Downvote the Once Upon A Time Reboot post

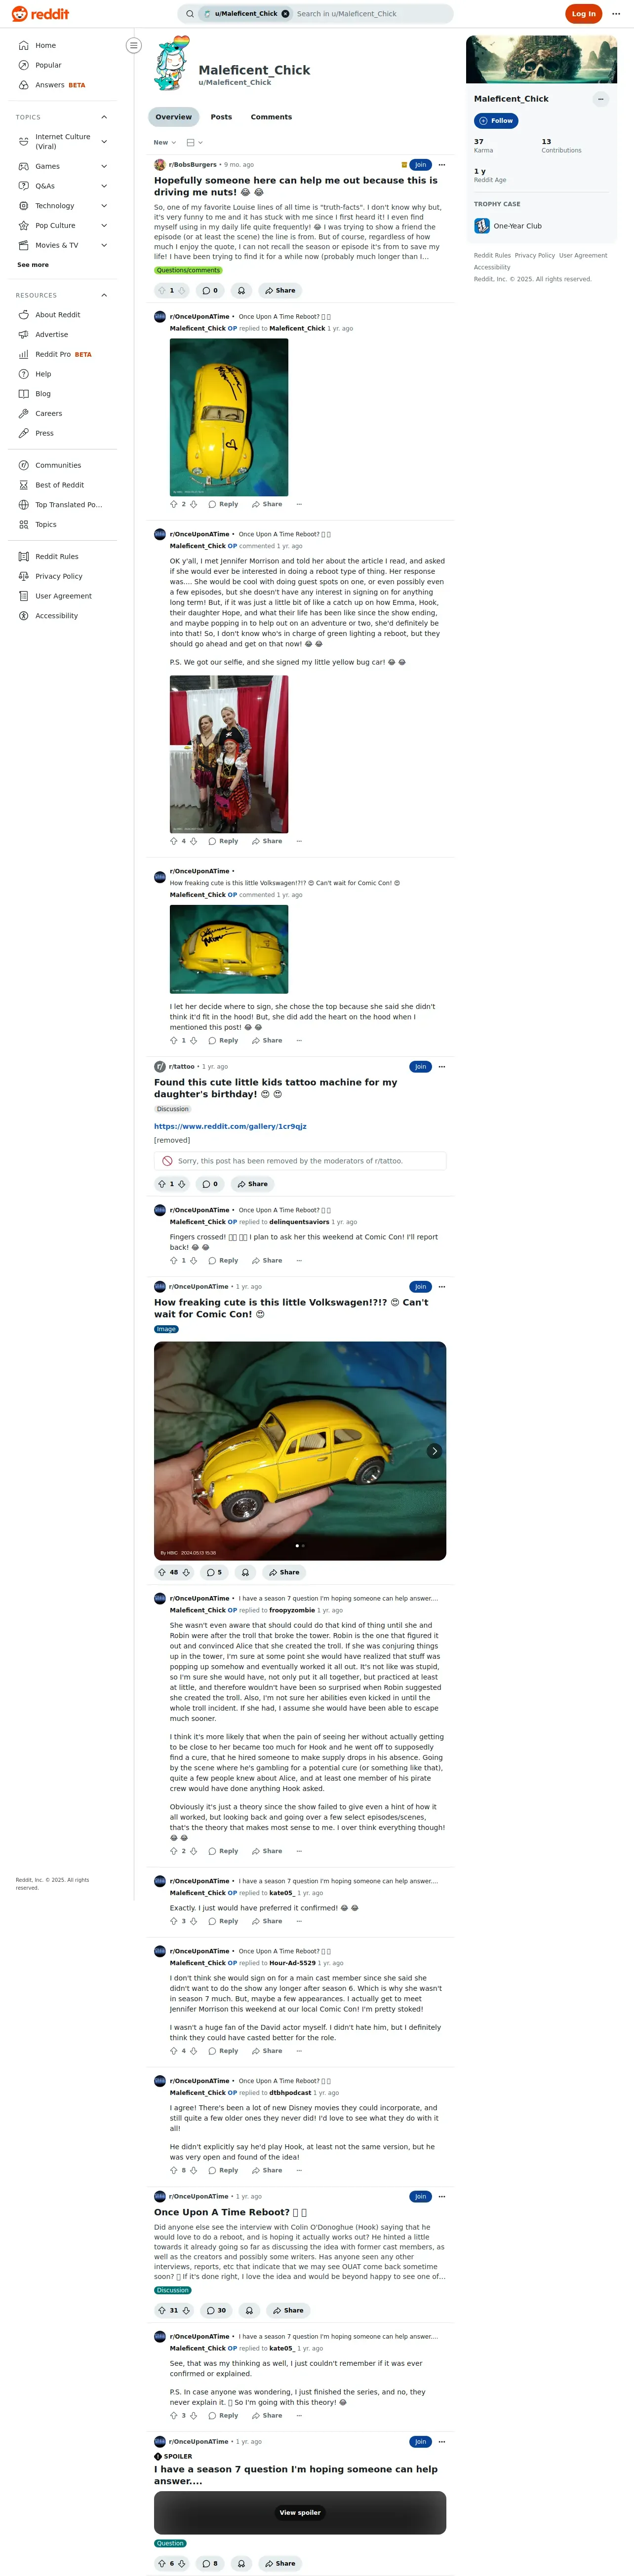(186, 2310)
